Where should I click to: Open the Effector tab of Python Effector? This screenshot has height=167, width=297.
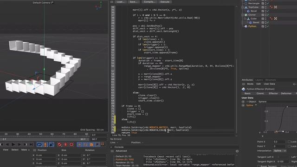click(273, 94)
